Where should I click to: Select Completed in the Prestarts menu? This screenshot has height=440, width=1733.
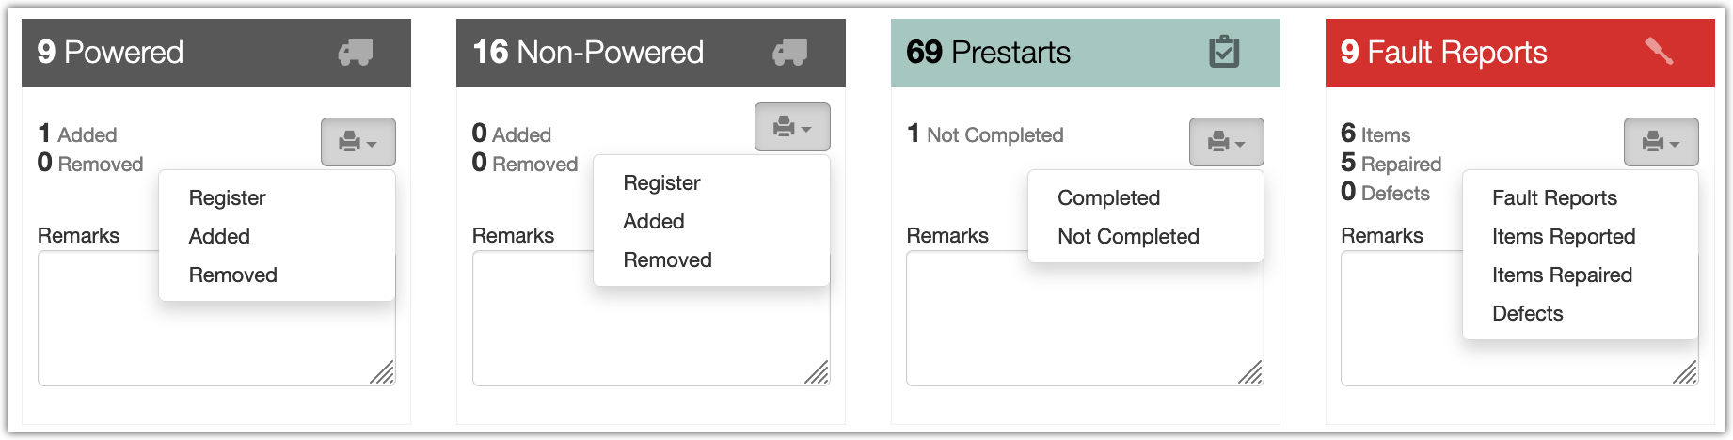click(1108, 198)
